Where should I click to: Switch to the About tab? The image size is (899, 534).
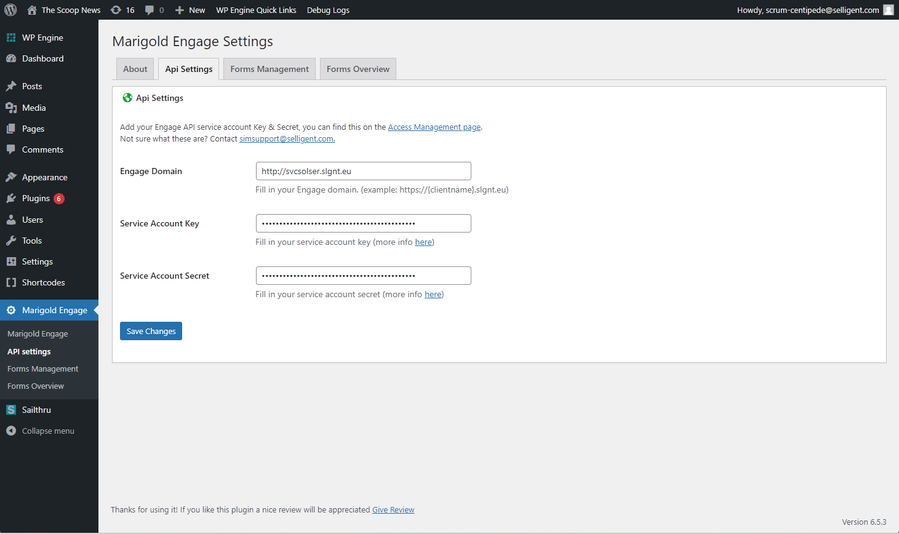click(x=135, y=69)
